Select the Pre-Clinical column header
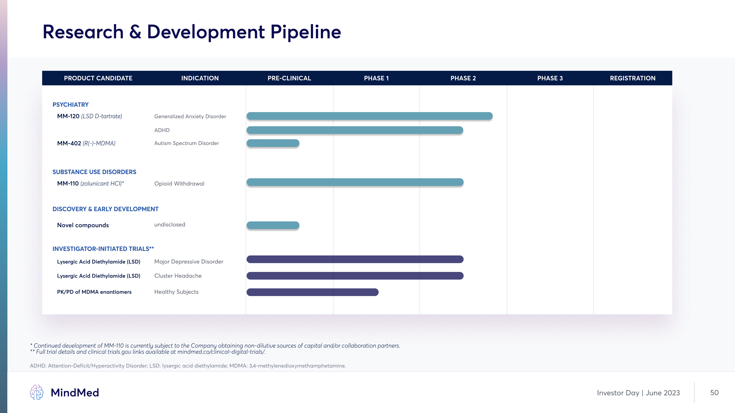Viewport: 735px width, 413px height. (x=289, y=78)
